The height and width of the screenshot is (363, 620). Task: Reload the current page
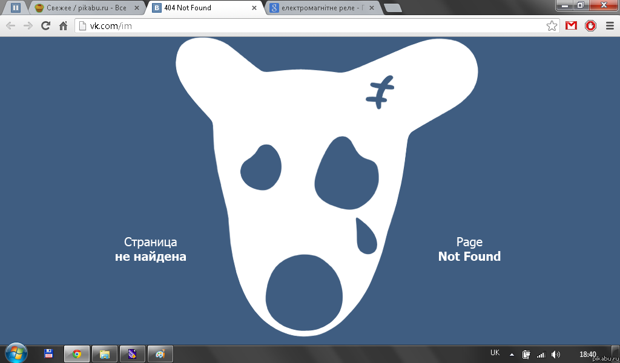click(45, 26)
